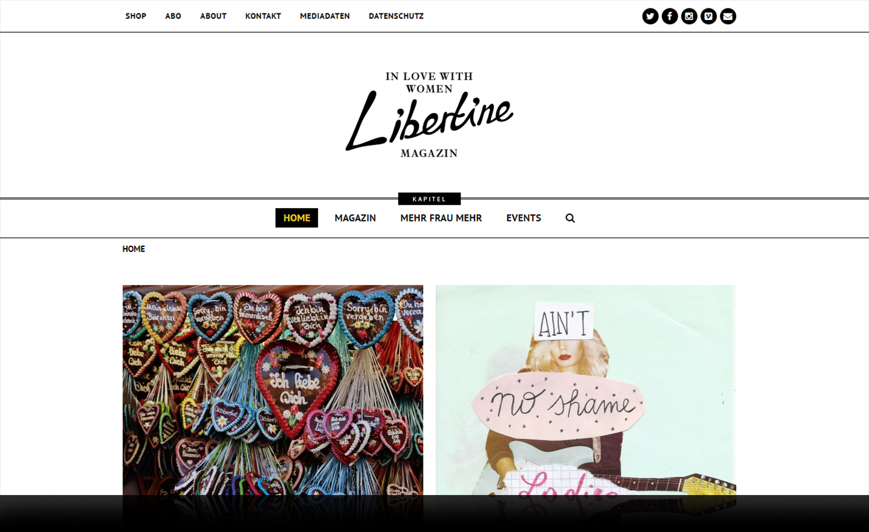Open the Twitter social icon
The height and width of the screenshot is (532, 869).
pyautogui.click(x=650, y=16)
